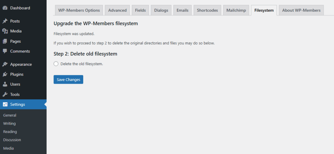
Task: Switch to the Fields tab
Action: pyautogui.click(x=141, y=10)
